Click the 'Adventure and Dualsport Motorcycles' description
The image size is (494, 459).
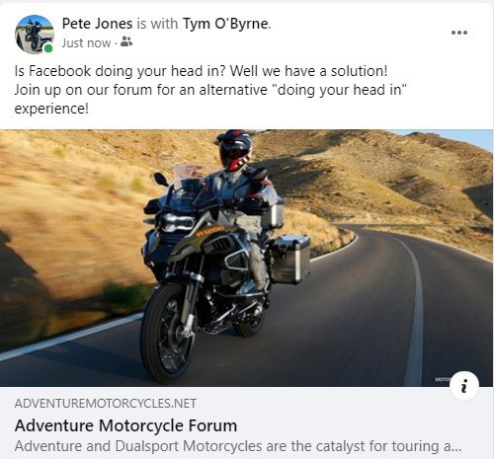pyautogui.click(x=238, y=446)
